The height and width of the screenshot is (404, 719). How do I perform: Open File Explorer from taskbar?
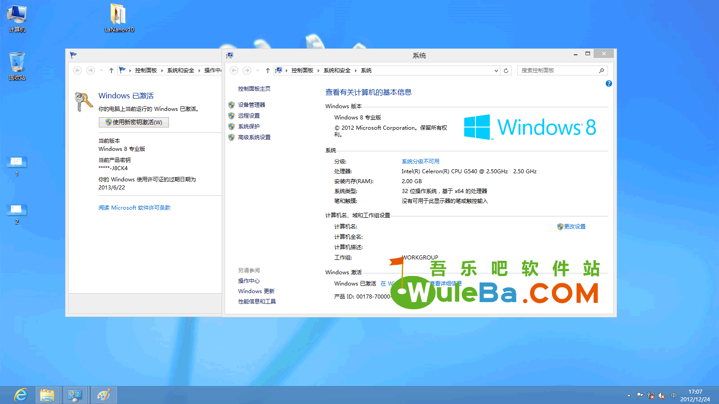[x=47, y=395]
